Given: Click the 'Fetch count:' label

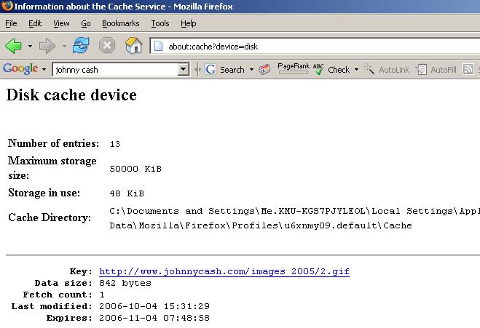Looking at the screenshot, I should coord(58,295).
